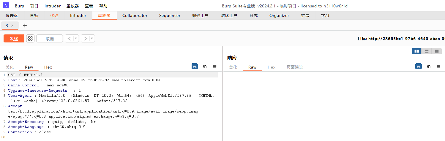Click the Upgrade-Insecure-Requests header line
Screen dimensions: 445x141
(44, 91)
